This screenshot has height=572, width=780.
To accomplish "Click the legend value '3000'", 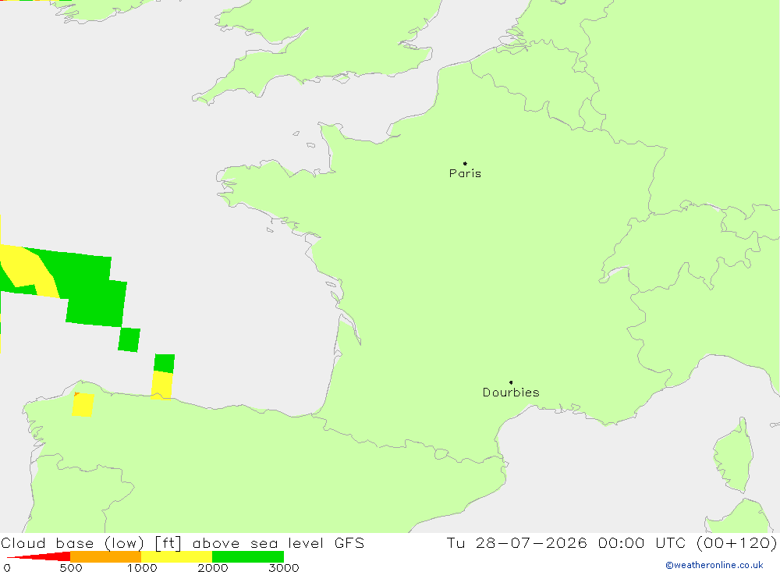I will coord(284,567).
